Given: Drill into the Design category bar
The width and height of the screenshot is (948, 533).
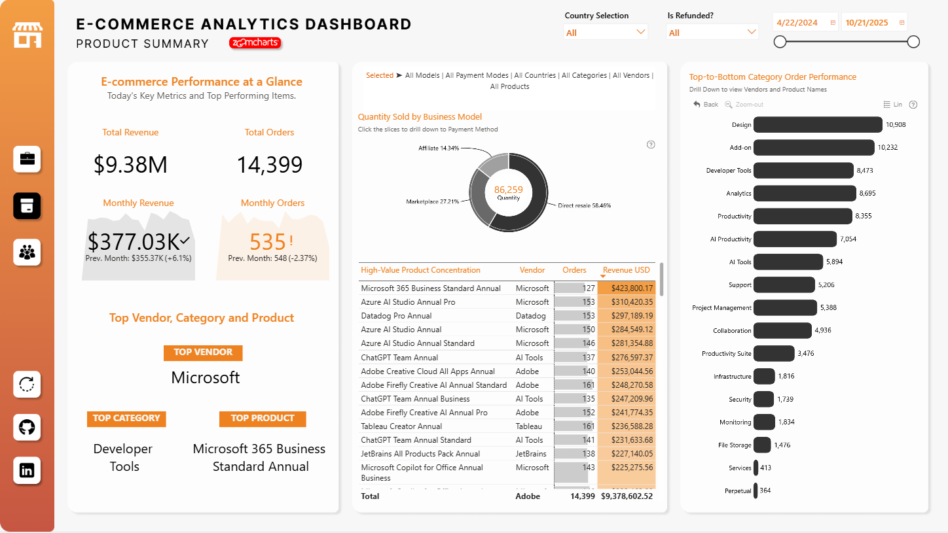Looking at the screenshot, I should click(x=818, y=124).
